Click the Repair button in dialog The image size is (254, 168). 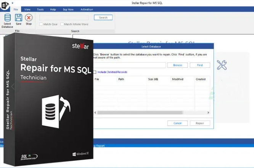point(200,123)
